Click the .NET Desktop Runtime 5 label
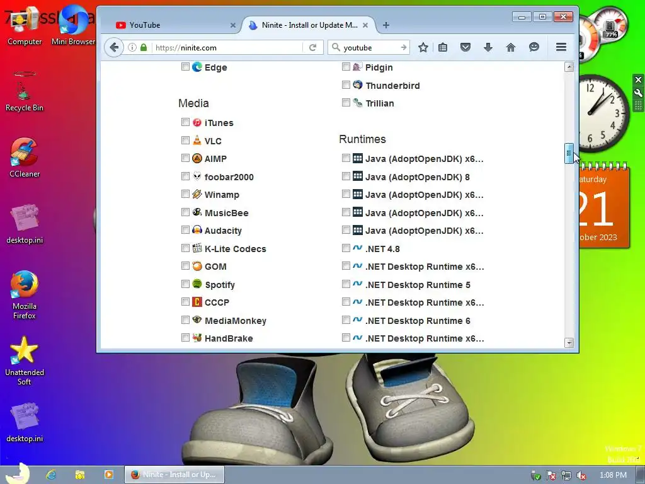 [x=418, y=285]
